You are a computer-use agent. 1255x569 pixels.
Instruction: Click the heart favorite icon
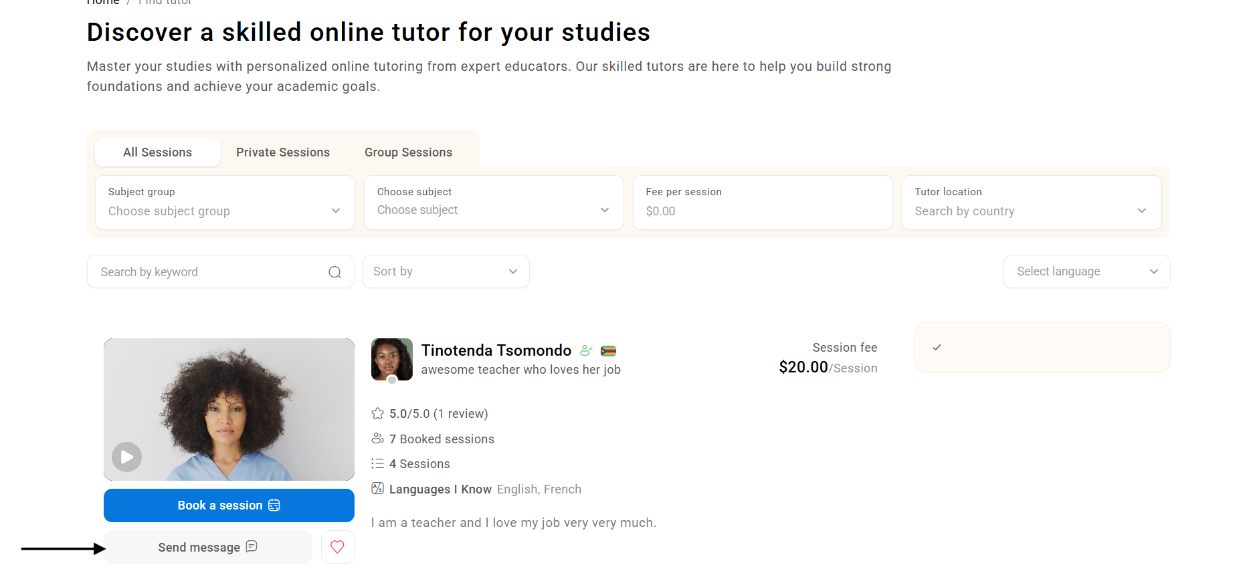click(x=337, y=547)
